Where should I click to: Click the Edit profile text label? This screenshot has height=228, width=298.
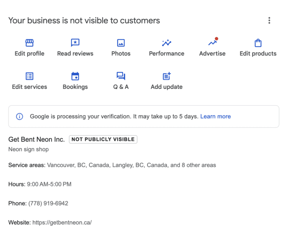click(x=29, y=54)
